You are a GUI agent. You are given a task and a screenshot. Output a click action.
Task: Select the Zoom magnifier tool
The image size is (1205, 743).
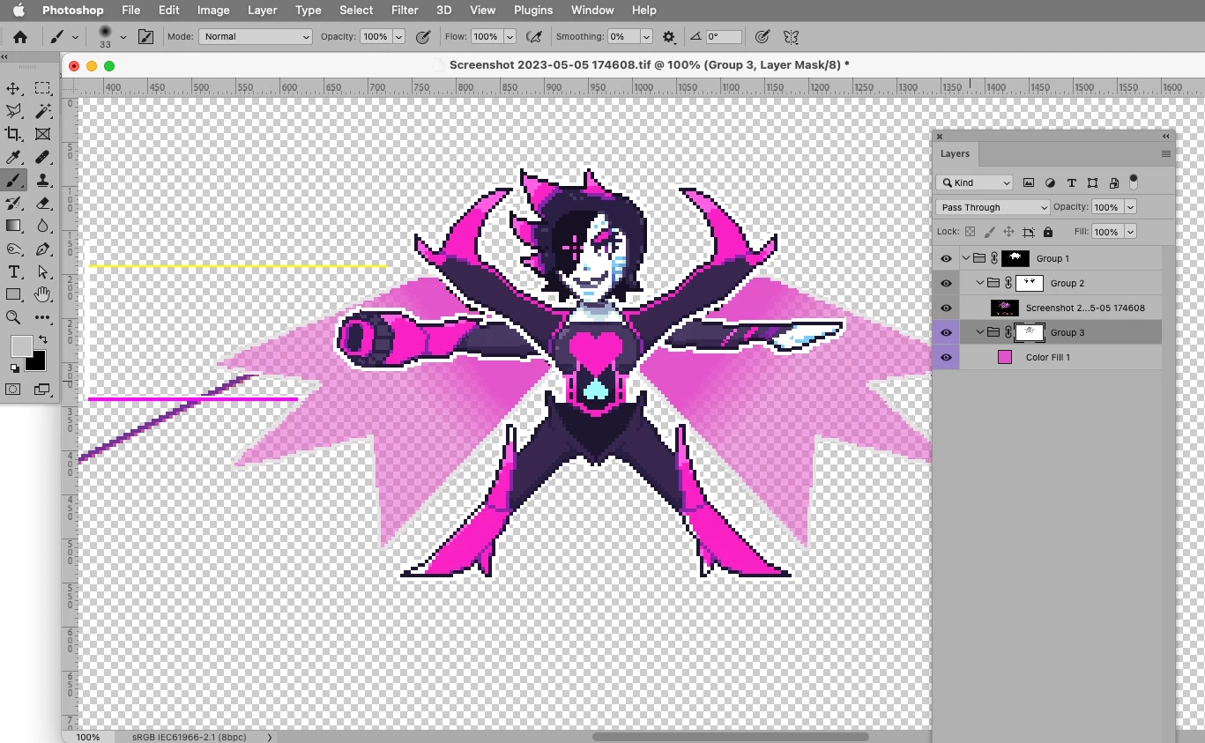point(14,317)
